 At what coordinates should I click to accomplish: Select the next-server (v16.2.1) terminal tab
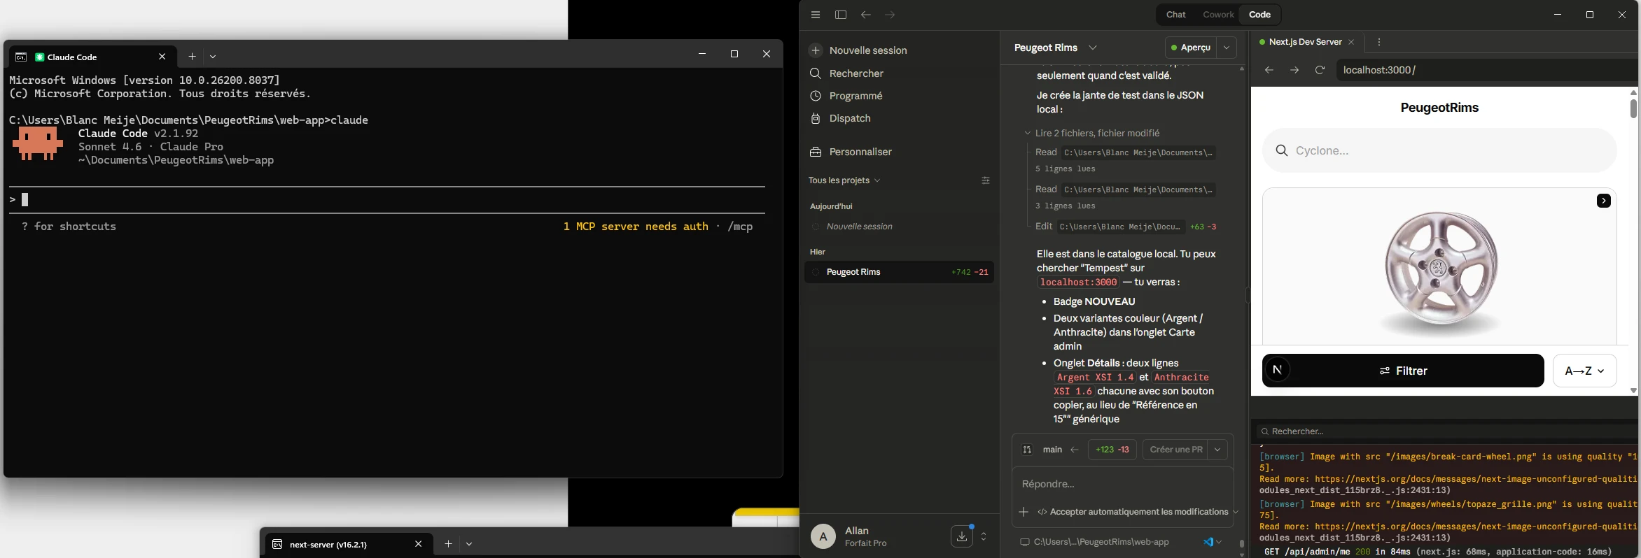coord(347,544)
